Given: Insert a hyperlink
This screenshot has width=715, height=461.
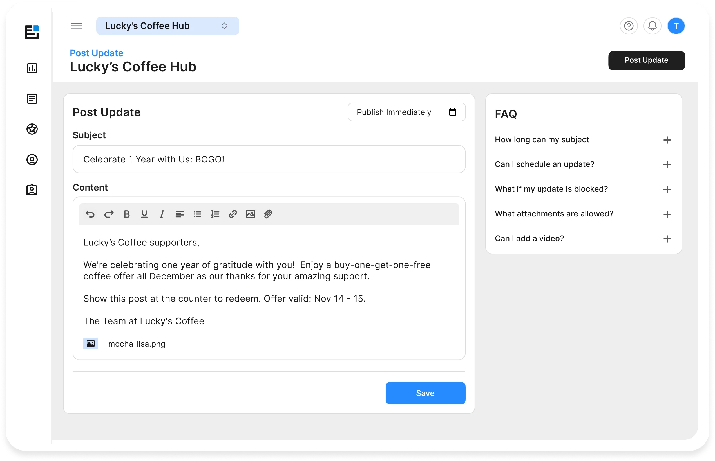Looking at the screenshot, I should pos(233,214).
